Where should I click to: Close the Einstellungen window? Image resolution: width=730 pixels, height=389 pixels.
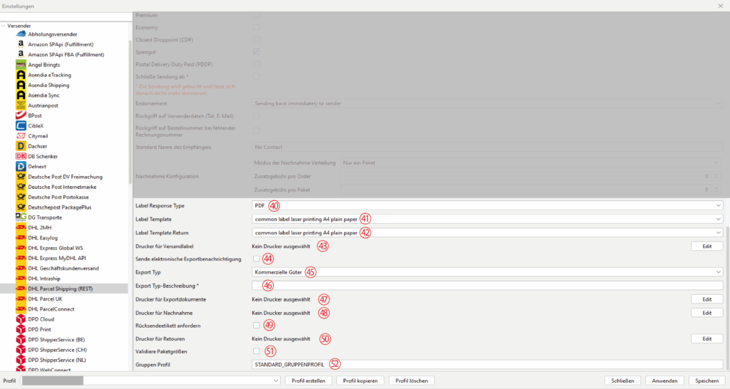[720, 6]
